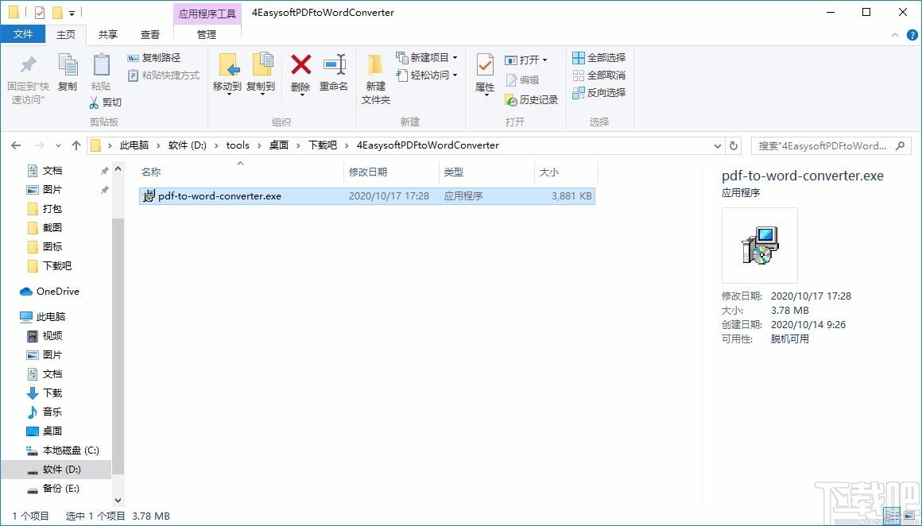Open the Easy access (轻松访问) dropdown
Viewport: 922px width, 526px height.
[427, 75]
